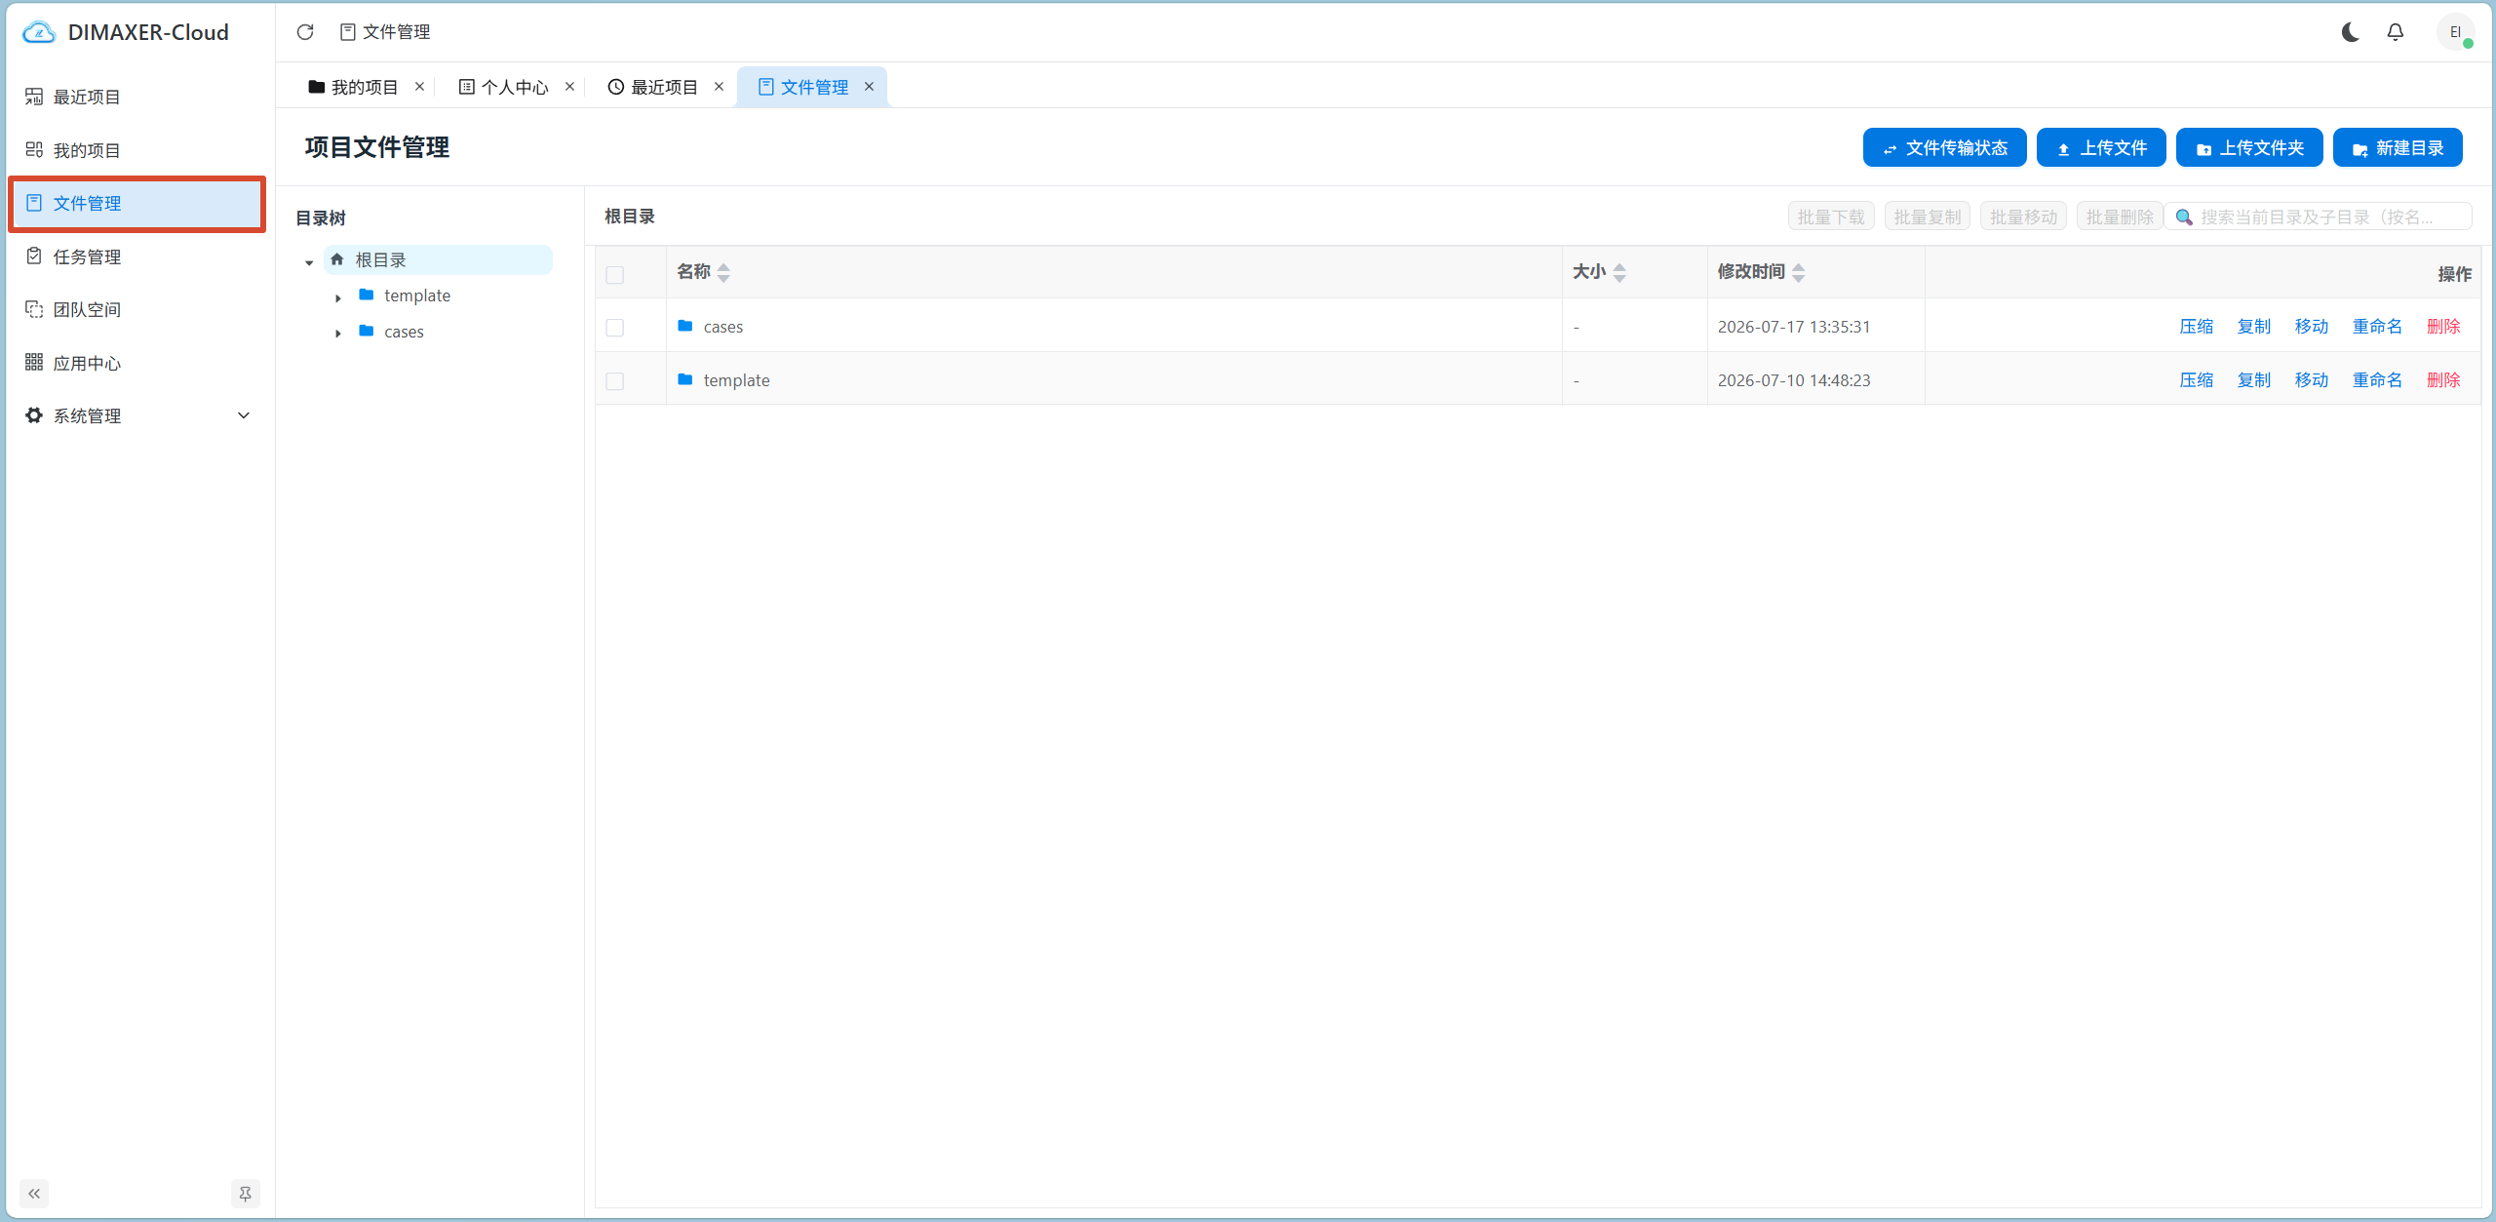Image resolution: width=2496 pixels, height=1222 pixels.
Task: Expand the template folder in tree
Action: point(338,297)
